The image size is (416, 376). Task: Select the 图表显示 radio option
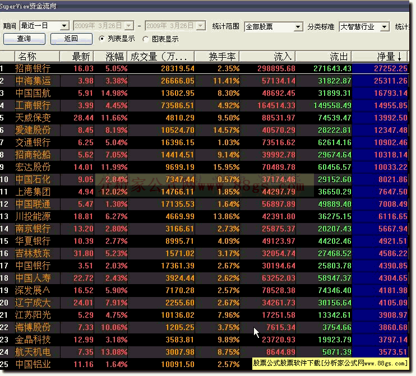coord(160,39)
